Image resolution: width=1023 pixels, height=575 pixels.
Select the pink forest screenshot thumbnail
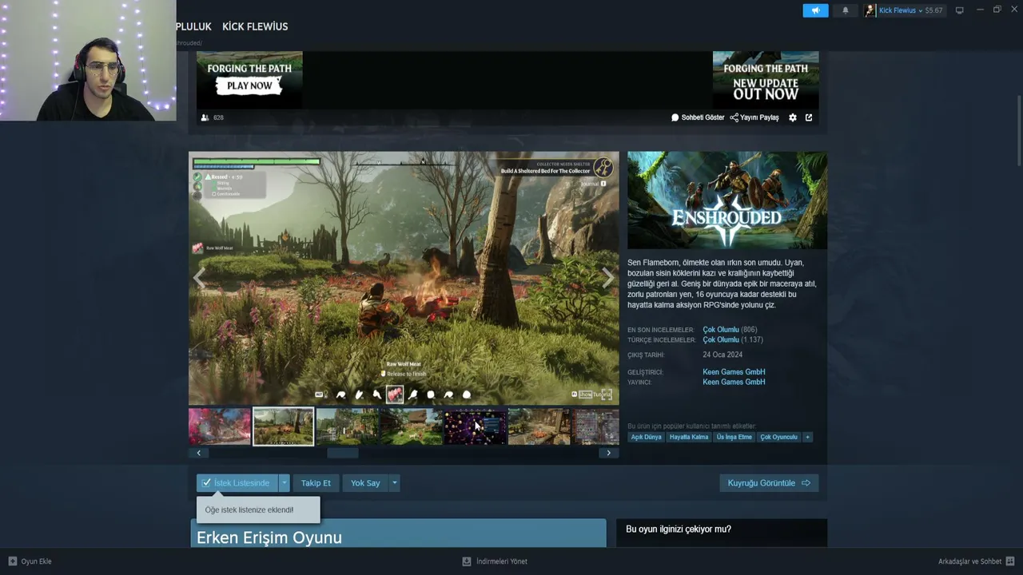click(x=220, y=426)
